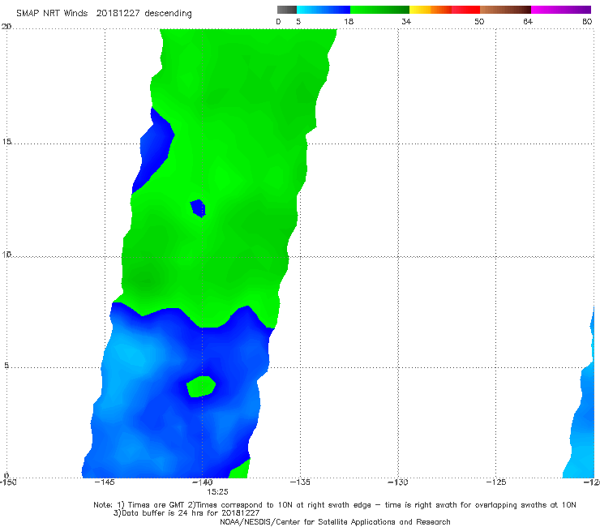The height and width of the screenshot is (527, 600).
Task: Click the color bar label '64'
Action: pos(528,22)
